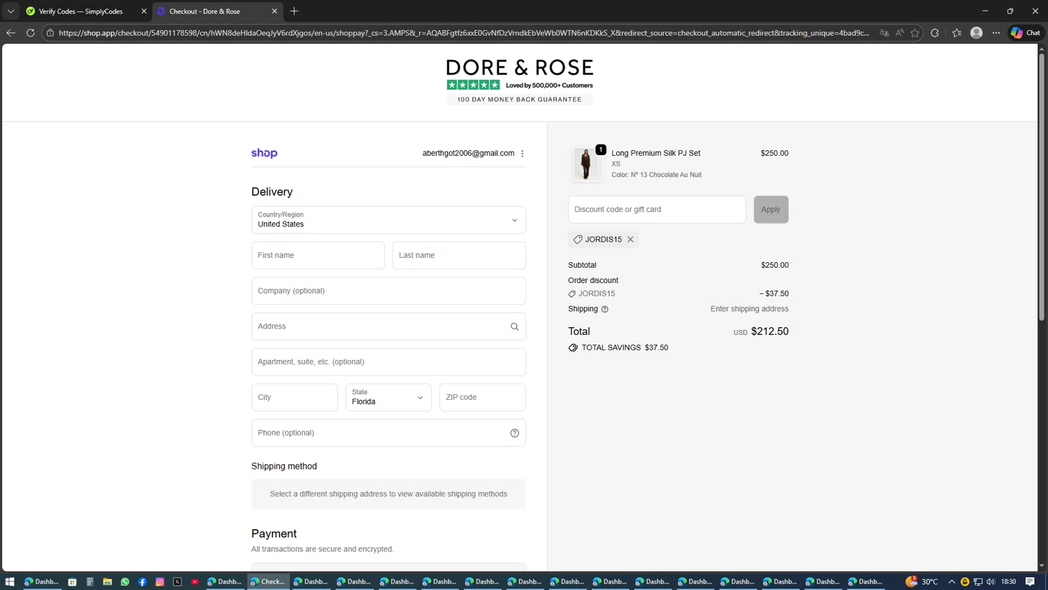Open File Explorer from taskbar
The height and width of the screenshot is (590, 1048).
point(108,582)
